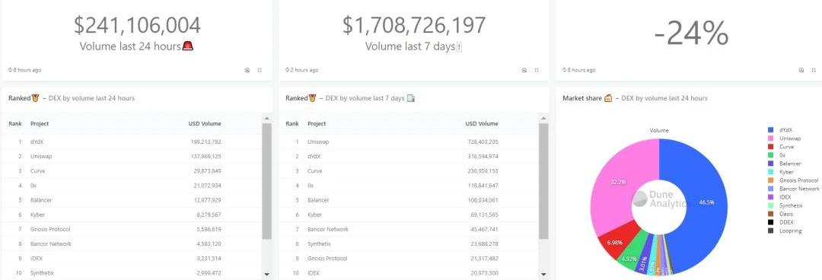Image resolution: width=822 pixels, height=280 pixels.
Task: Click scroll-up arrow in 24-hour ranking table
Action: tap(266, 119)
